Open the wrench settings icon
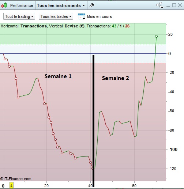184x189 pixels. pyautogui.click(x=92, y=5)
